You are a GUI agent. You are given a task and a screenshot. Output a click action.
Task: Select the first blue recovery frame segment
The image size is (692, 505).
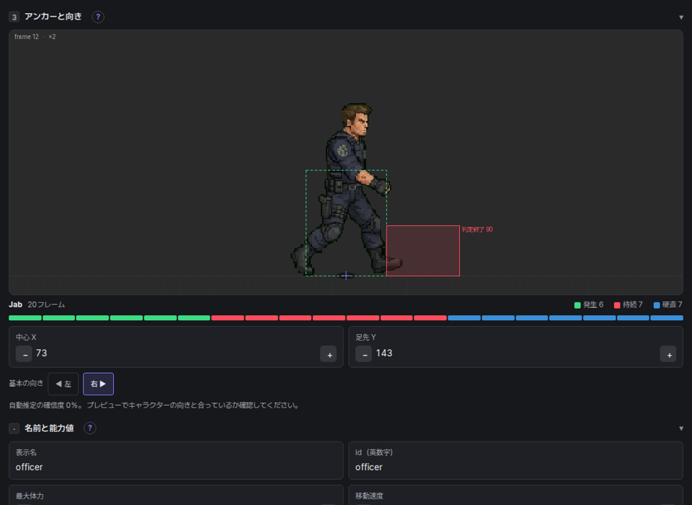pos(464,317)
